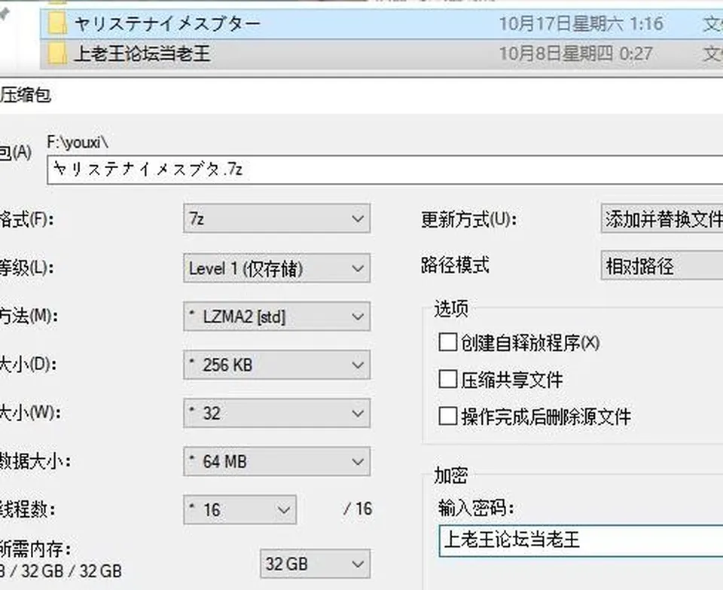The image size is (723, 590).
Task: Expand the 64 MB solid block size dropdown
Action: tap(276, 461)
